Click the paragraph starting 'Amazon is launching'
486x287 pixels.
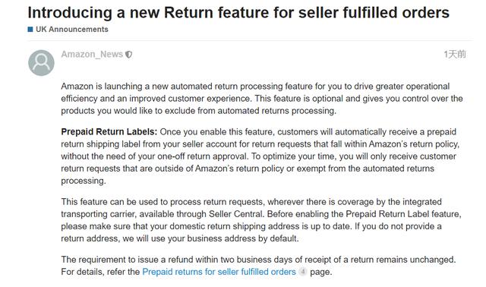pos(262,99)
